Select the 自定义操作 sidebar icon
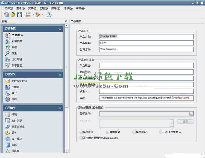 click(x=8, y=127)
